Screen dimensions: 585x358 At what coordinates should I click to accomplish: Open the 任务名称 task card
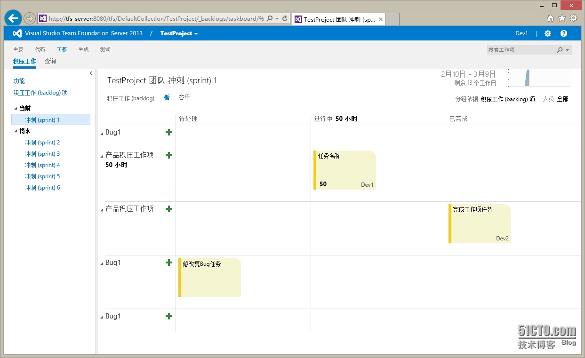pos(345,170)
